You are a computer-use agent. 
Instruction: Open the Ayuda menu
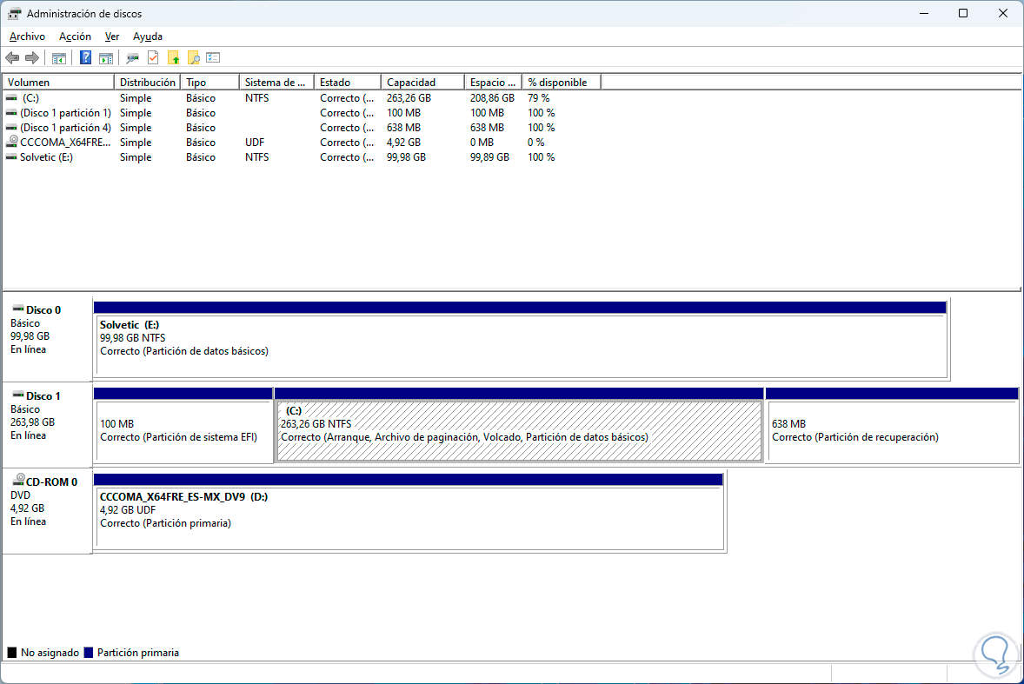[148, 37]
